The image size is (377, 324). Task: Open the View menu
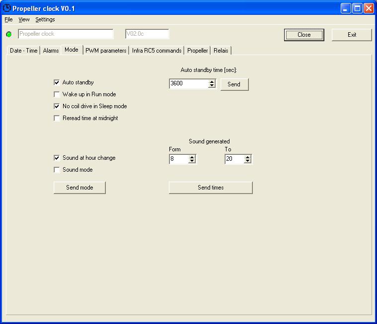coord(24,19)
